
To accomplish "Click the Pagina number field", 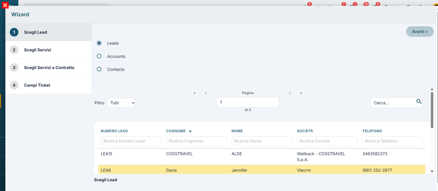I will 248,102.
